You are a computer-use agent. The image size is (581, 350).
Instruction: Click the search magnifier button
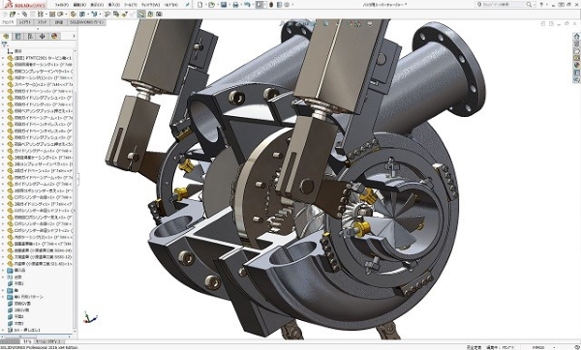[529, 5]
